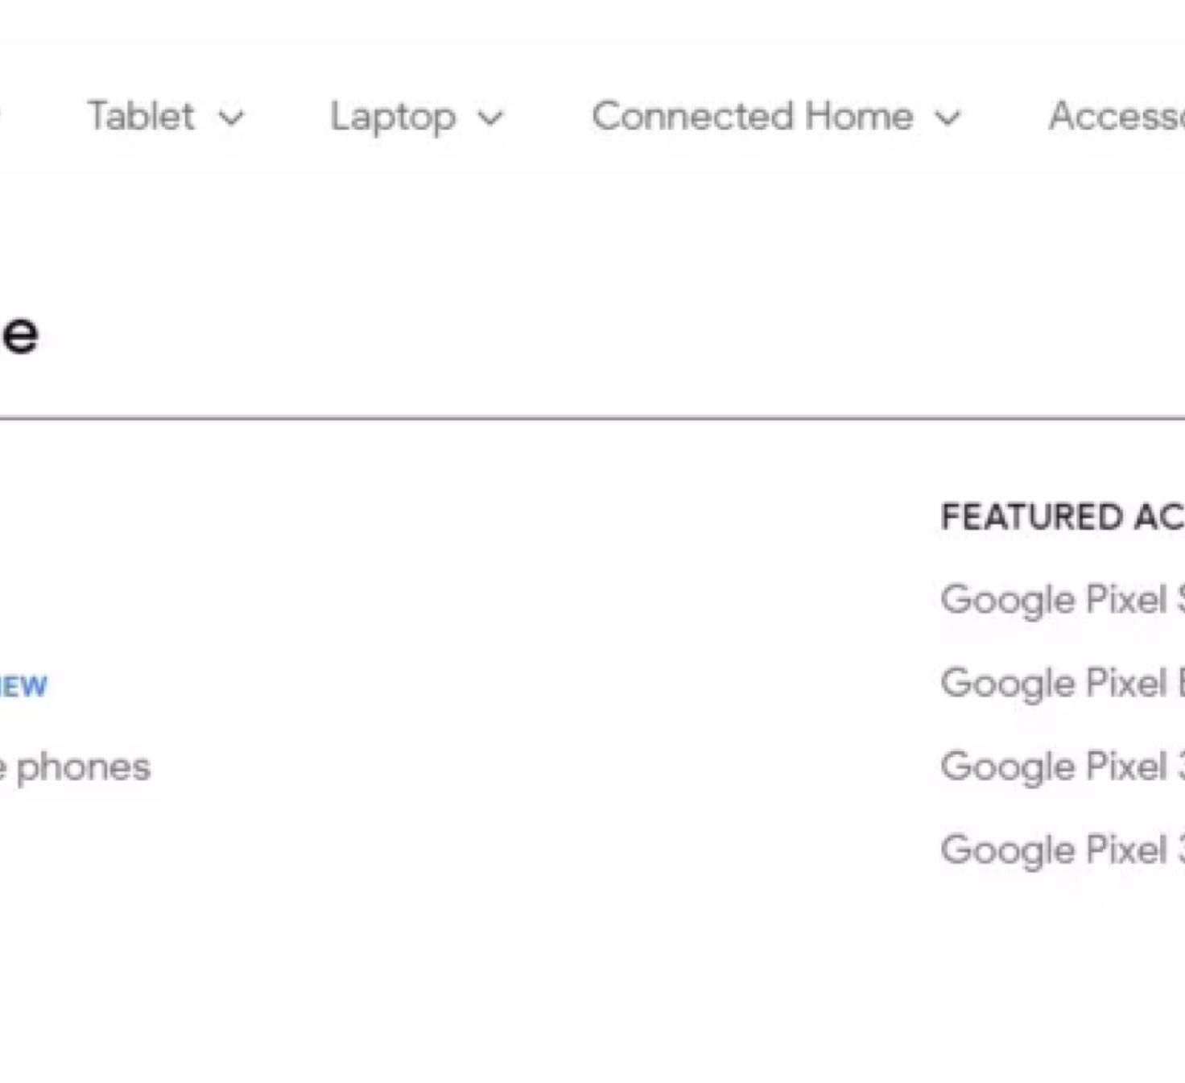Image resolution: width=1185 pixels, height=1083 pixels.
Task: Click the FEATURED AC… section heading
Action: pyautogui.click(x=1061, y=517)
